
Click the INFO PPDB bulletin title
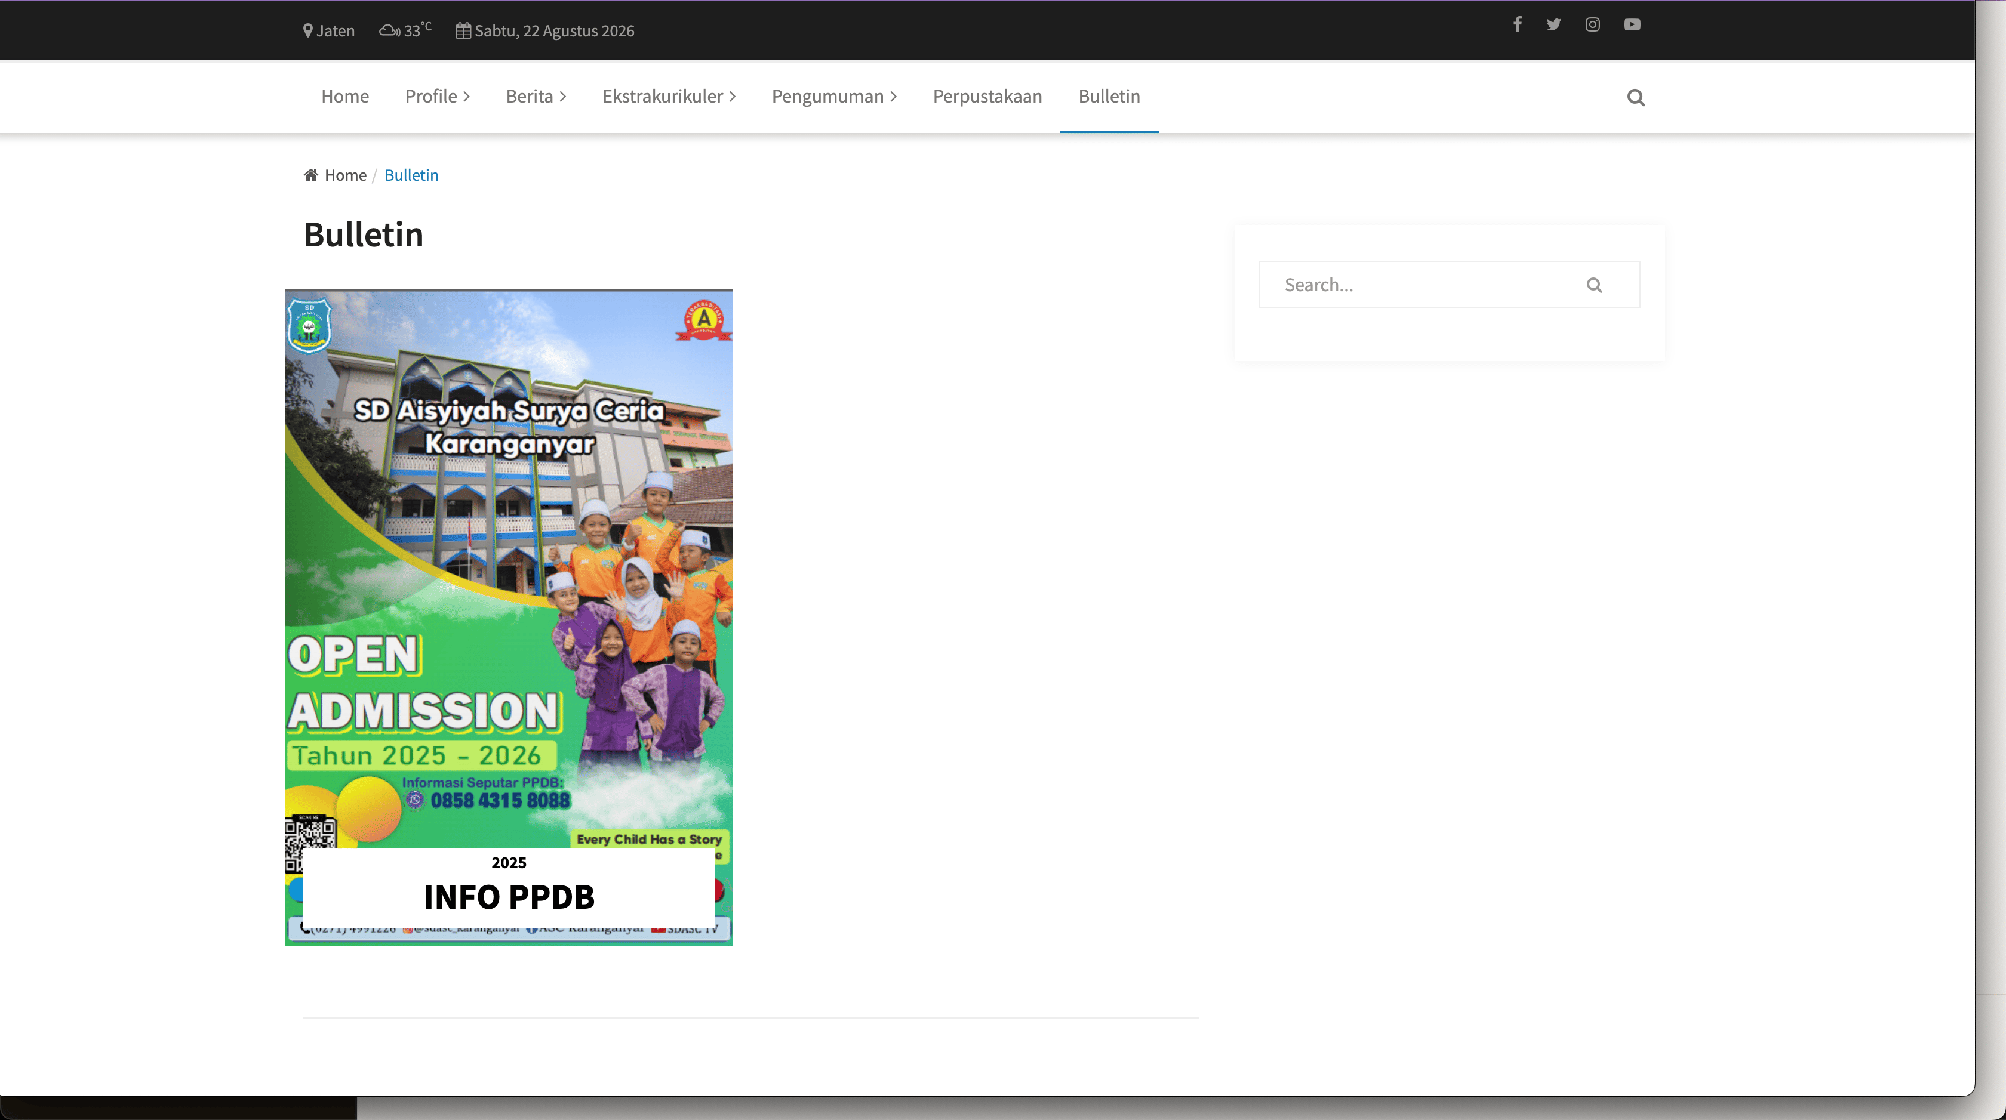tap(509, 897)
